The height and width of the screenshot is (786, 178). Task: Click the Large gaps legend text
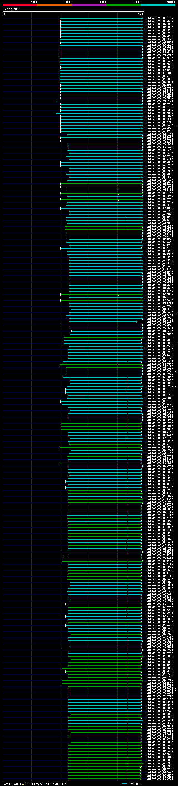pyautogui.click(x=34, y=784)
